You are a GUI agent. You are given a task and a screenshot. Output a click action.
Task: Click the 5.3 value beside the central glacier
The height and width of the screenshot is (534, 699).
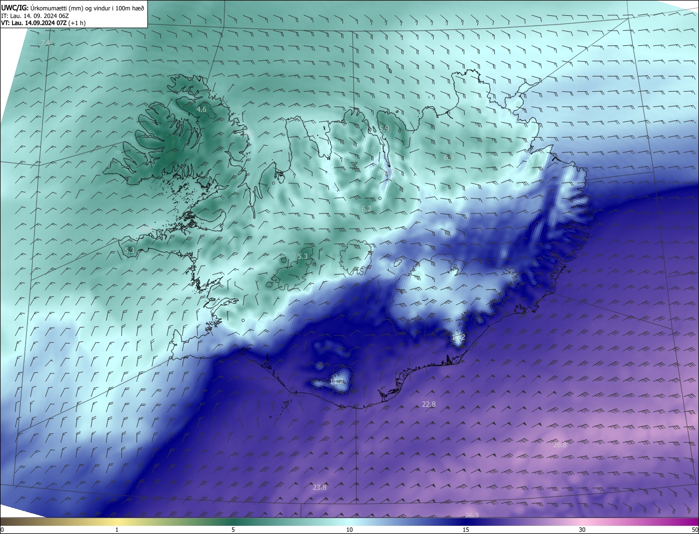[303, 256]
